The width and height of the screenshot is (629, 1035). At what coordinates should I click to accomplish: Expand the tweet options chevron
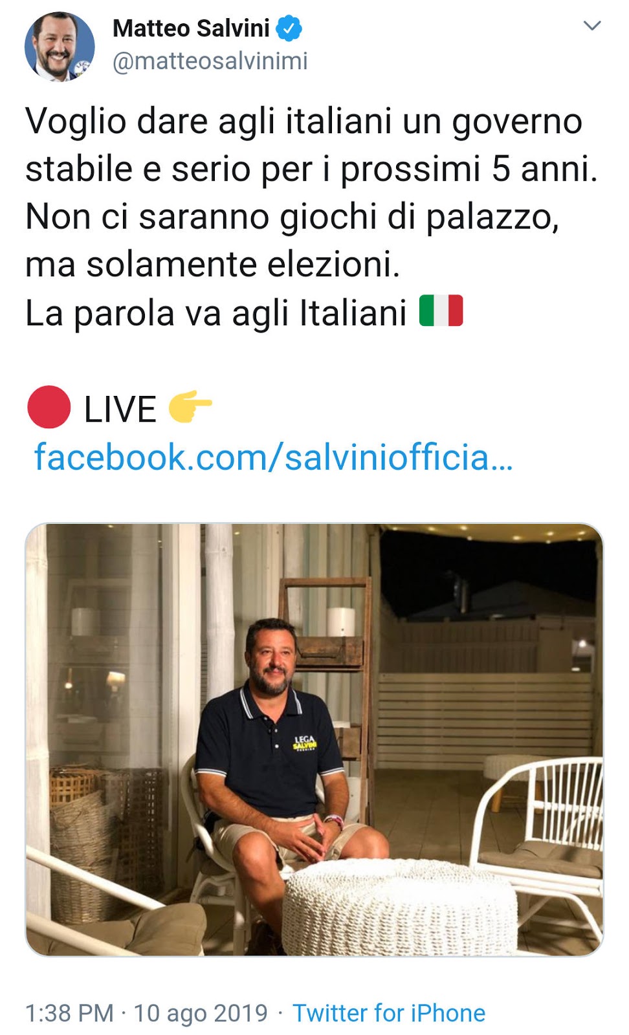[592, 26]
